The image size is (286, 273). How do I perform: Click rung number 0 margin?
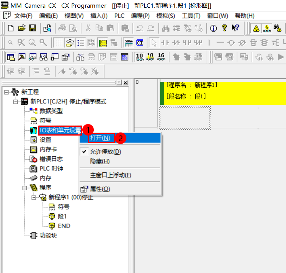click(146, 103)
